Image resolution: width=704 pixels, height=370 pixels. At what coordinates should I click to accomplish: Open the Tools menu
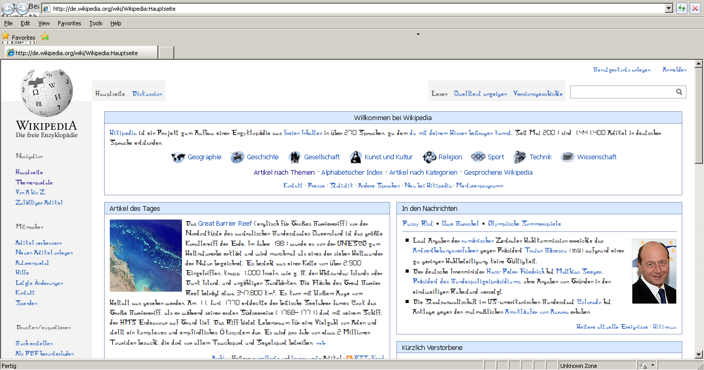96,23
